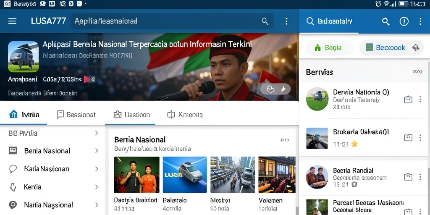Click the circled info icon in the right panel header

point(404,21)
